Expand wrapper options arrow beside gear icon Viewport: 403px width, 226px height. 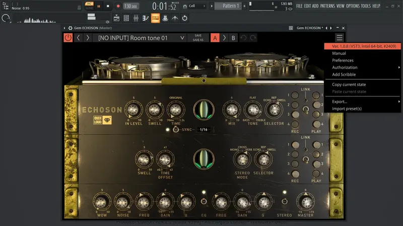pos(64,28)
